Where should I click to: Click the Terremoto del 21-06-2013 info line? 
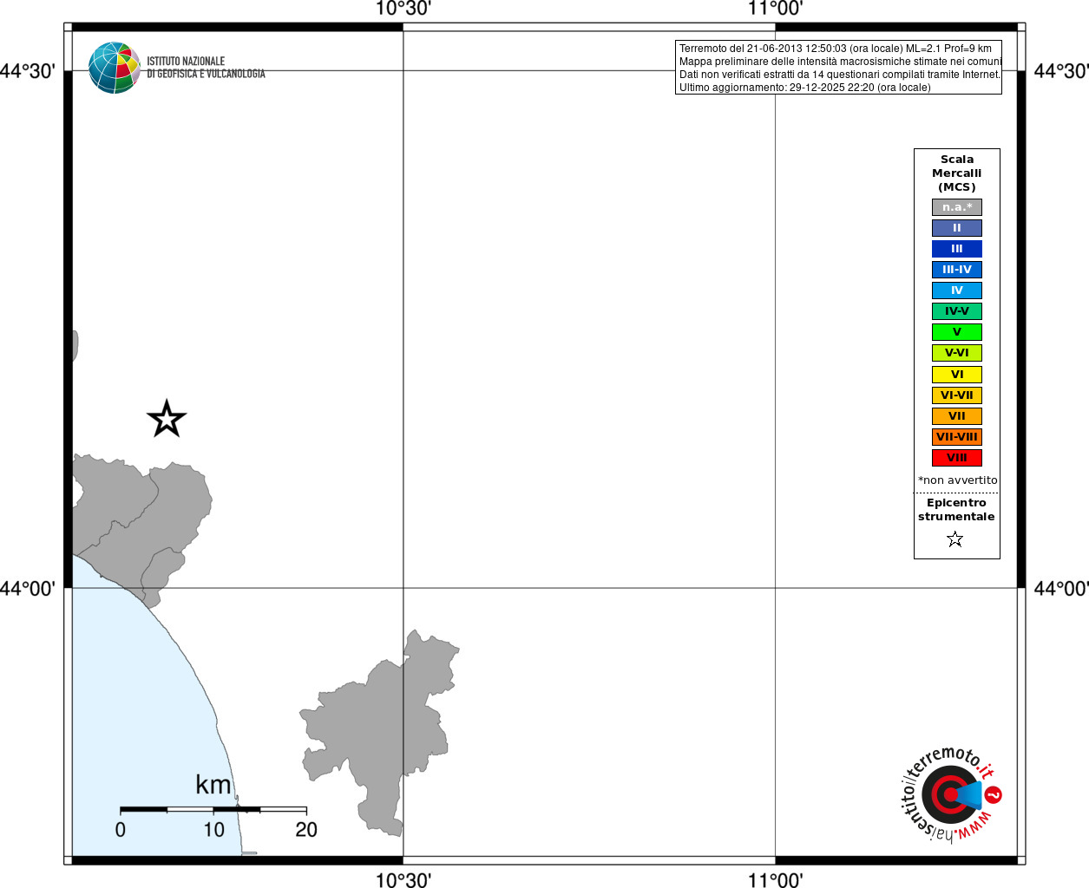[x=836, y=49]
